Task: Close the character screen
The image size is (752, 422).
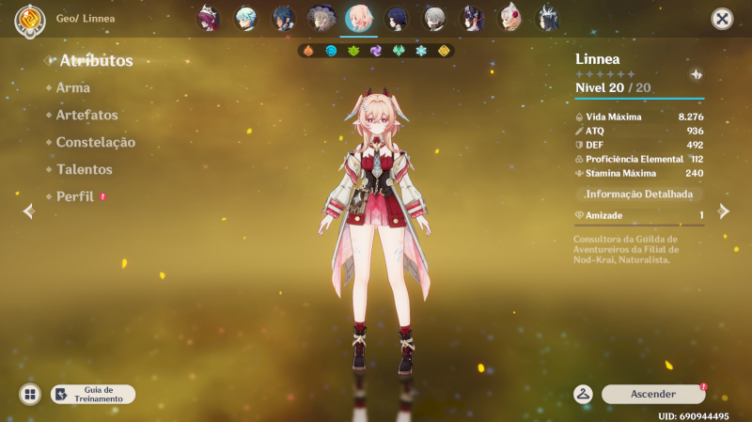Action: (x=722, y=19)
